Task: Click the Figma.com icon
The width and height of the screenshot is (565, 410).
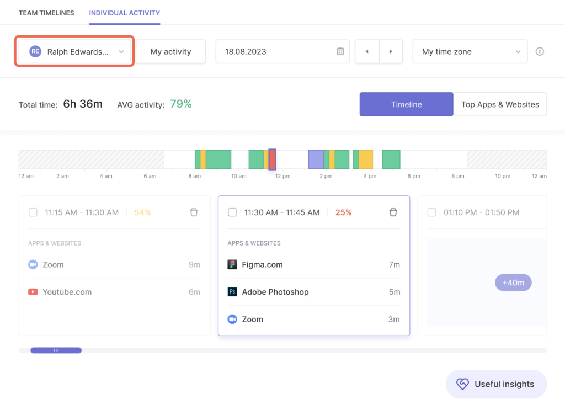Action: click(x=232, y=264)
